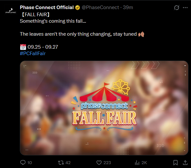The image size is (191, 168).
Task: Open the view analytics bar chart icon
Action: [137, 163]
